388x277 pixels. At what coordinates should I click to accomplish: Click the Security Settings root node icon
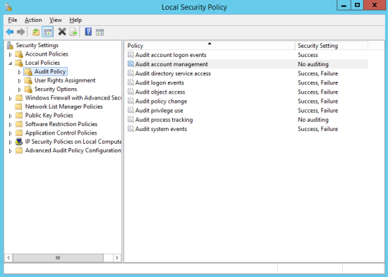point(10,45)
